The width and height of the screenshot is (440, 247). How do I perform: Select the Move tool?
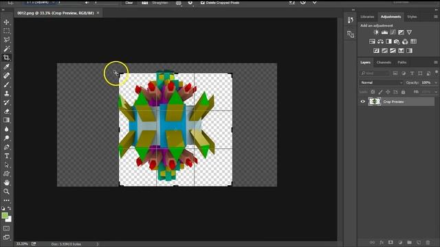pyautogui.click(x=6, y=22)
